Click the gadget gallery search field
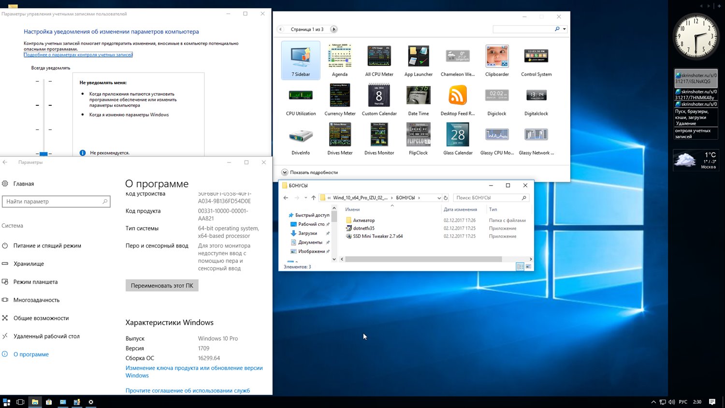The width and height of the screenshot is (725, 408). click(523, 29)
